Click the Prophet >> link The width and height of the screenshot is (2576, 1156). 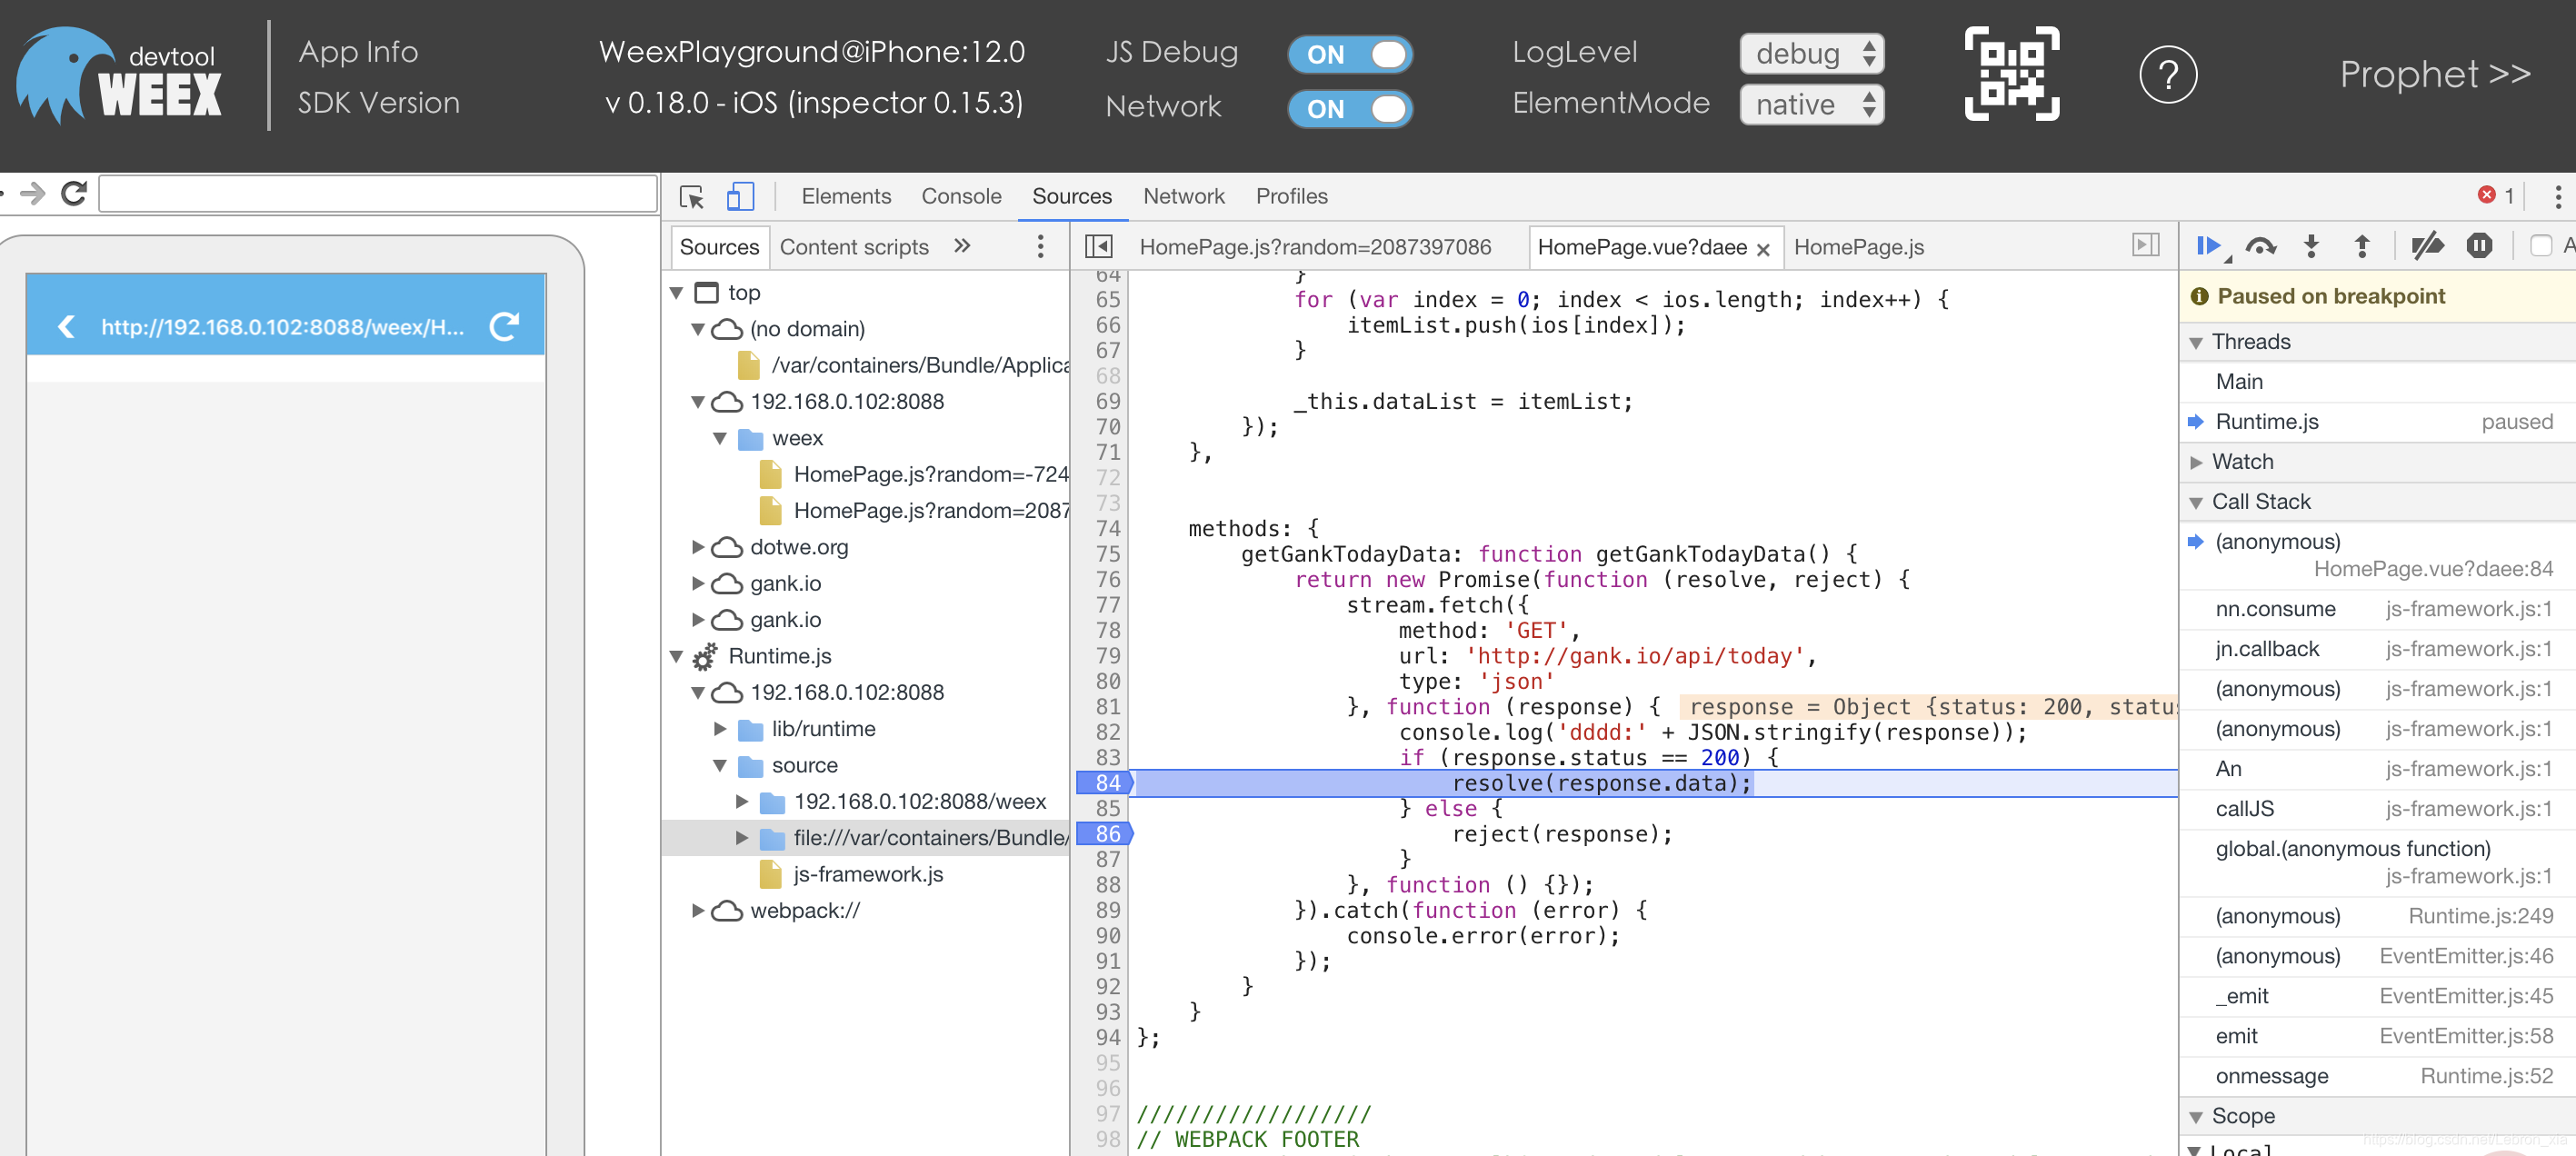pyautogui.click(x=2435, y=74)
